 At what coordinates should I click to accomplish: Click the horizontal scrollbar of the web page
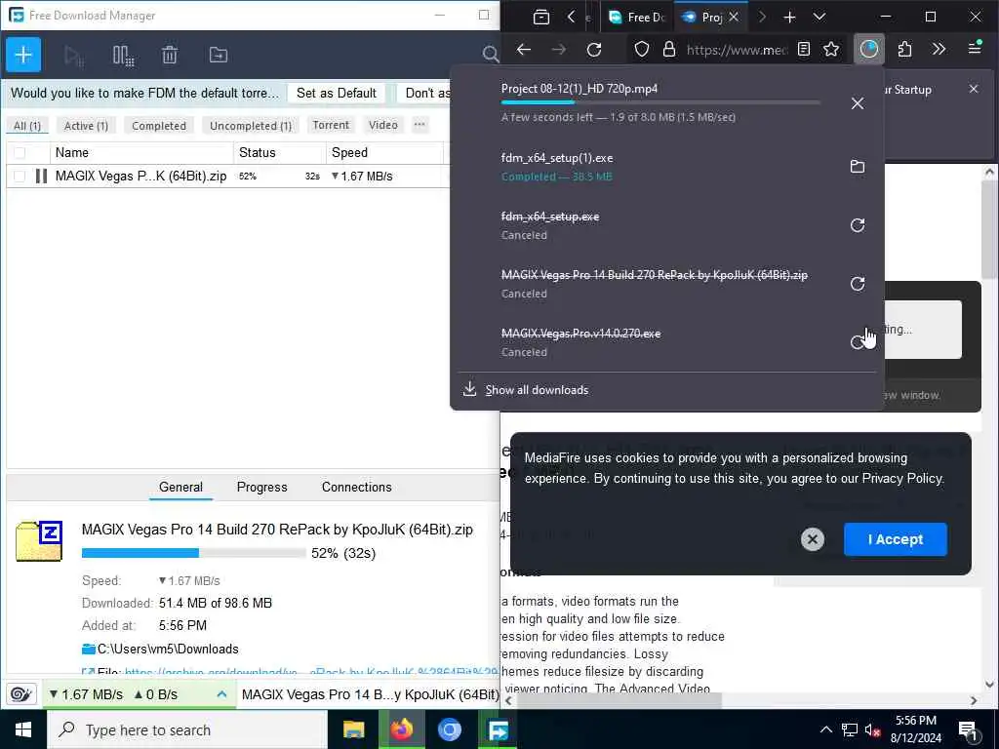[x=619, y=700]
